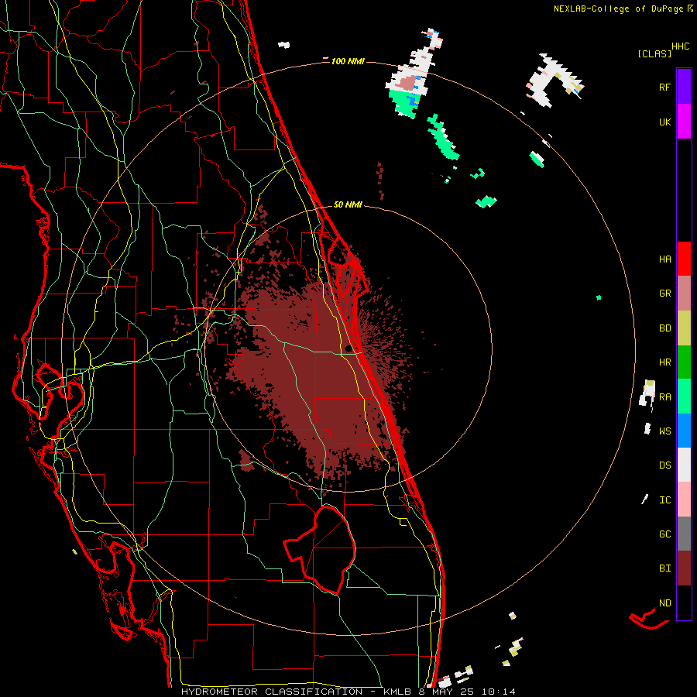The height and width of the screenshot is (697, 697).
Task: Click the BI legend label
Action: coord(664,568)
